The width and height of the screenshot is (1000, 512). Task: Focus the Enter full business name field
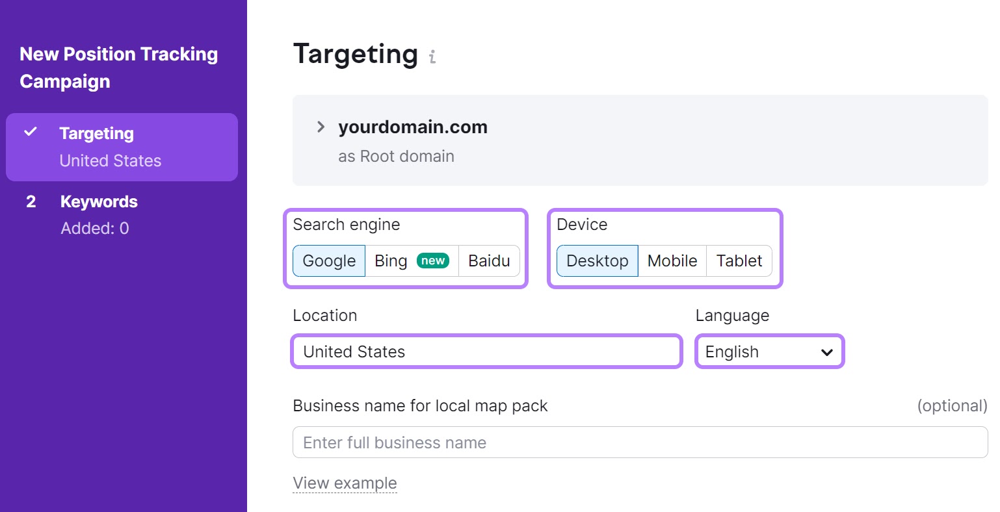coord(640,442)
